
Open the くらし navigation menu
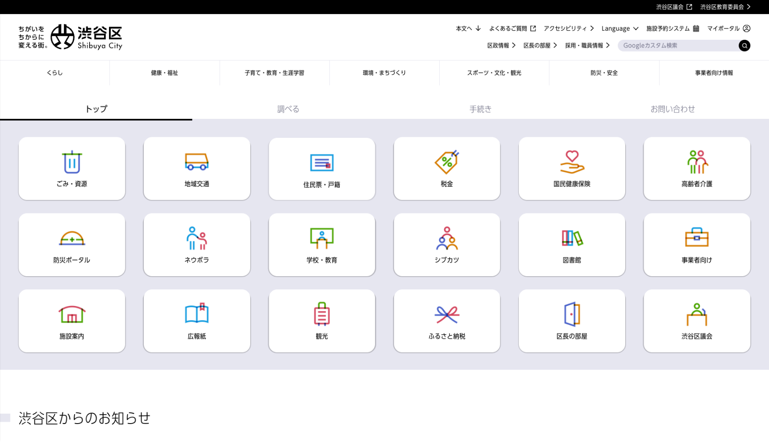coord(55,73)
